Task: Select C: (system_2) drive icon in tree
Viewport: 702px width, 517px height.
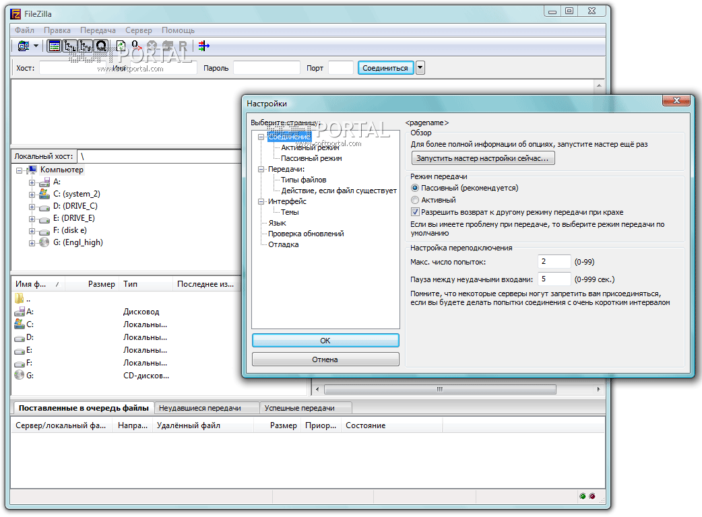Action: 44,194
